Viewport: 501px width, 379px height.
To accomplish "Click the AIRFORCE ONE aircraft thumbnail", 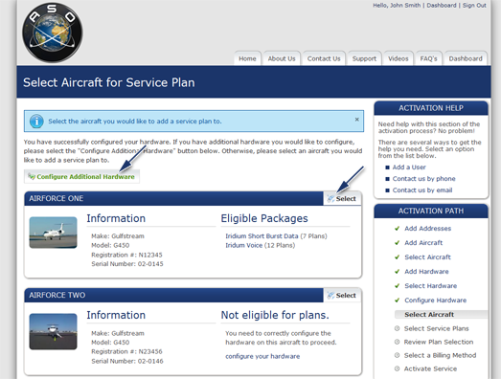I will (53, 233).
